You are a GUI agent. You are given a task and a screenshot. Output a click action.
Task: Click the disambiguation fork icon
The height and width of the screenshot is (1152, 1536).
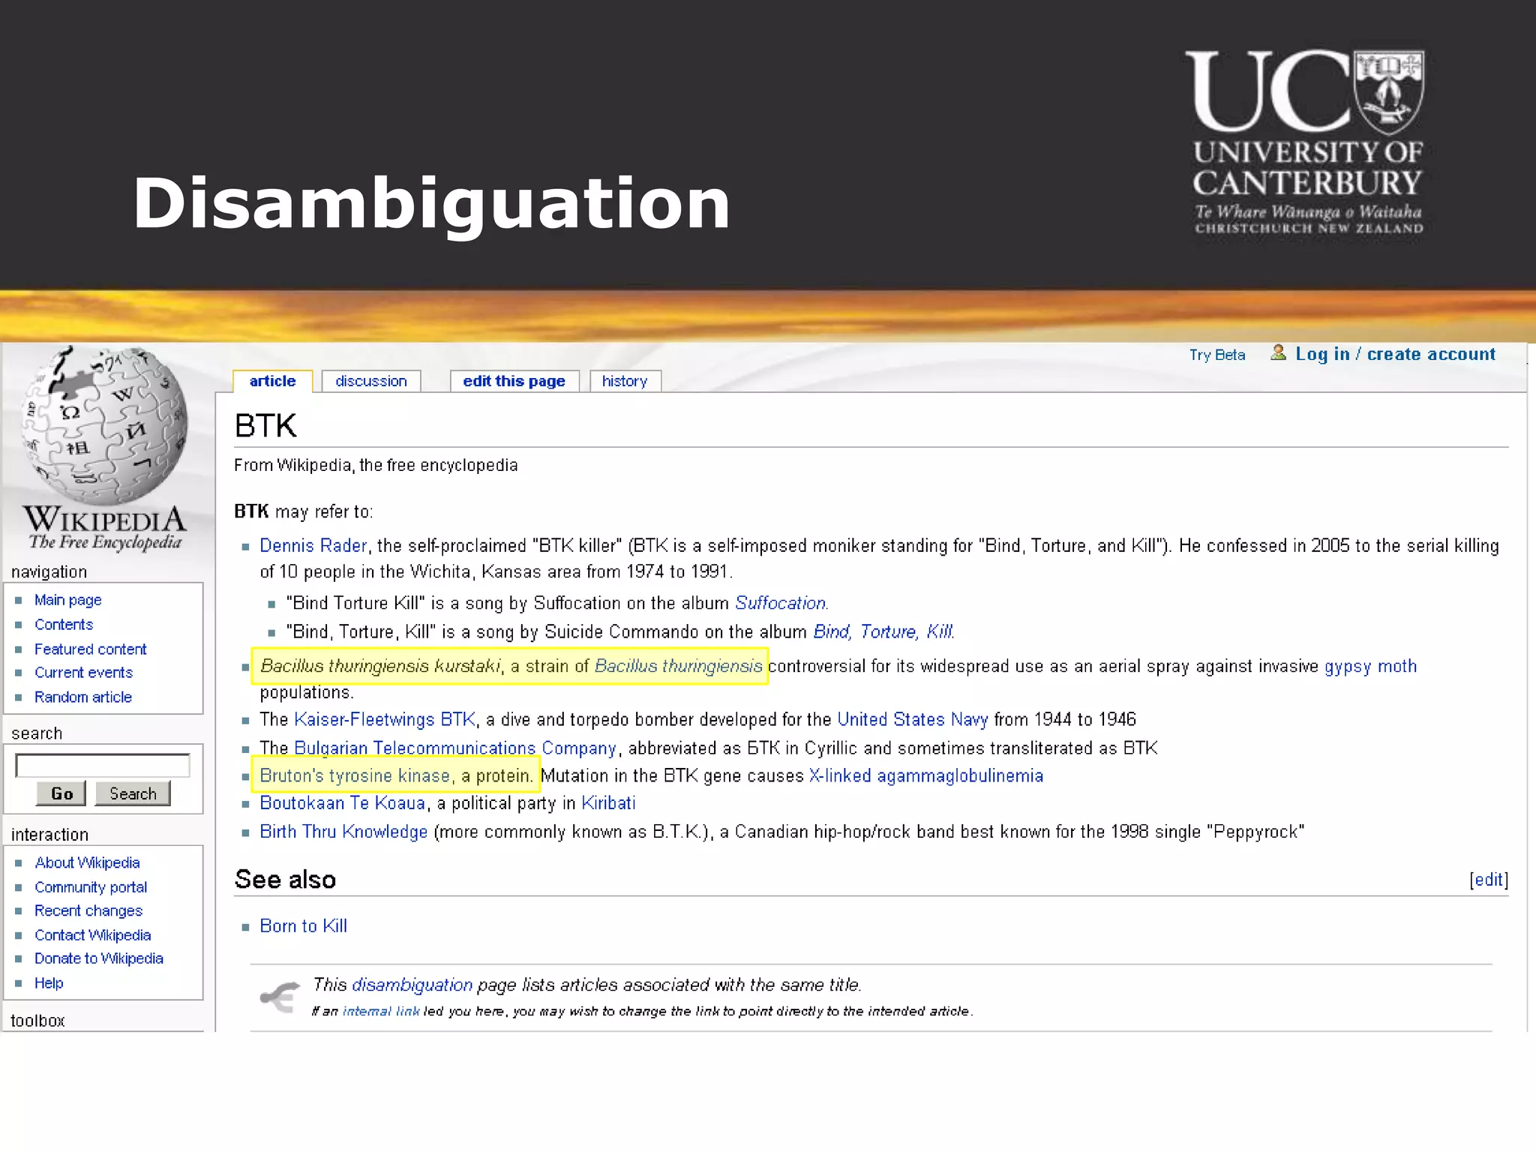[280, 997]
